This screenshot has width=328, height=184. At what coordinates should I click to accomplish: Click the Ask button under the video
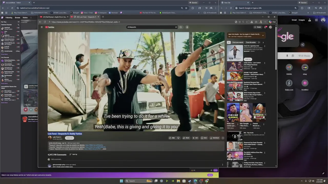(x=195, y=138)
